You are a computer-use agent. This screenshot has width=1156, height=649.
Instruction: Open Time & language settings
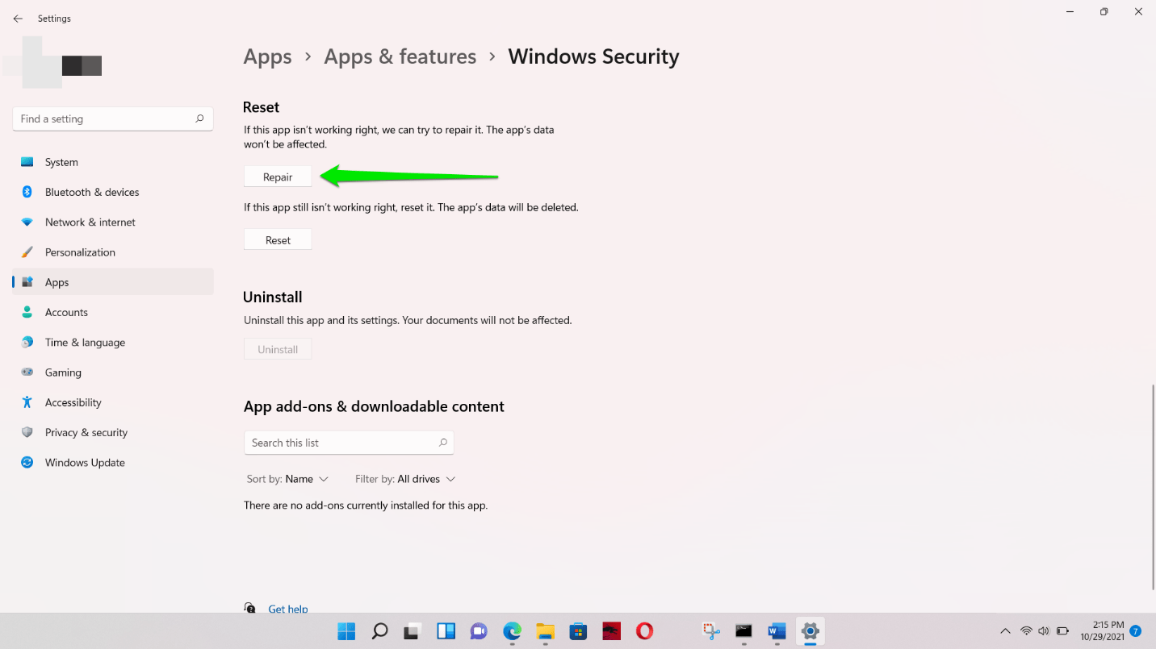84,342
